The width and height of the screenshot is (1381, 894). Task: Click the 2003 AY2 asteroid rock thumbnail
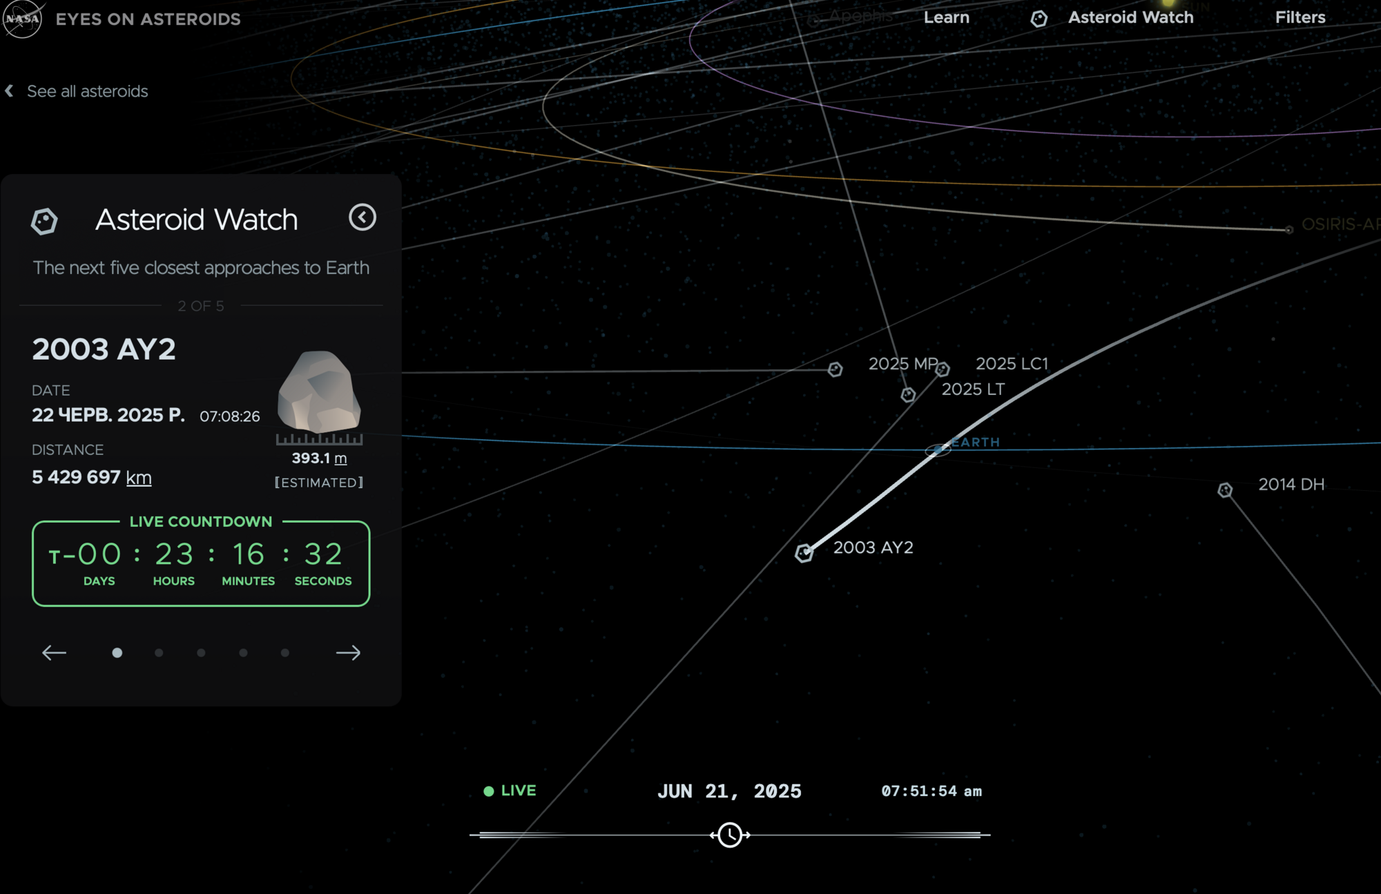319,391
